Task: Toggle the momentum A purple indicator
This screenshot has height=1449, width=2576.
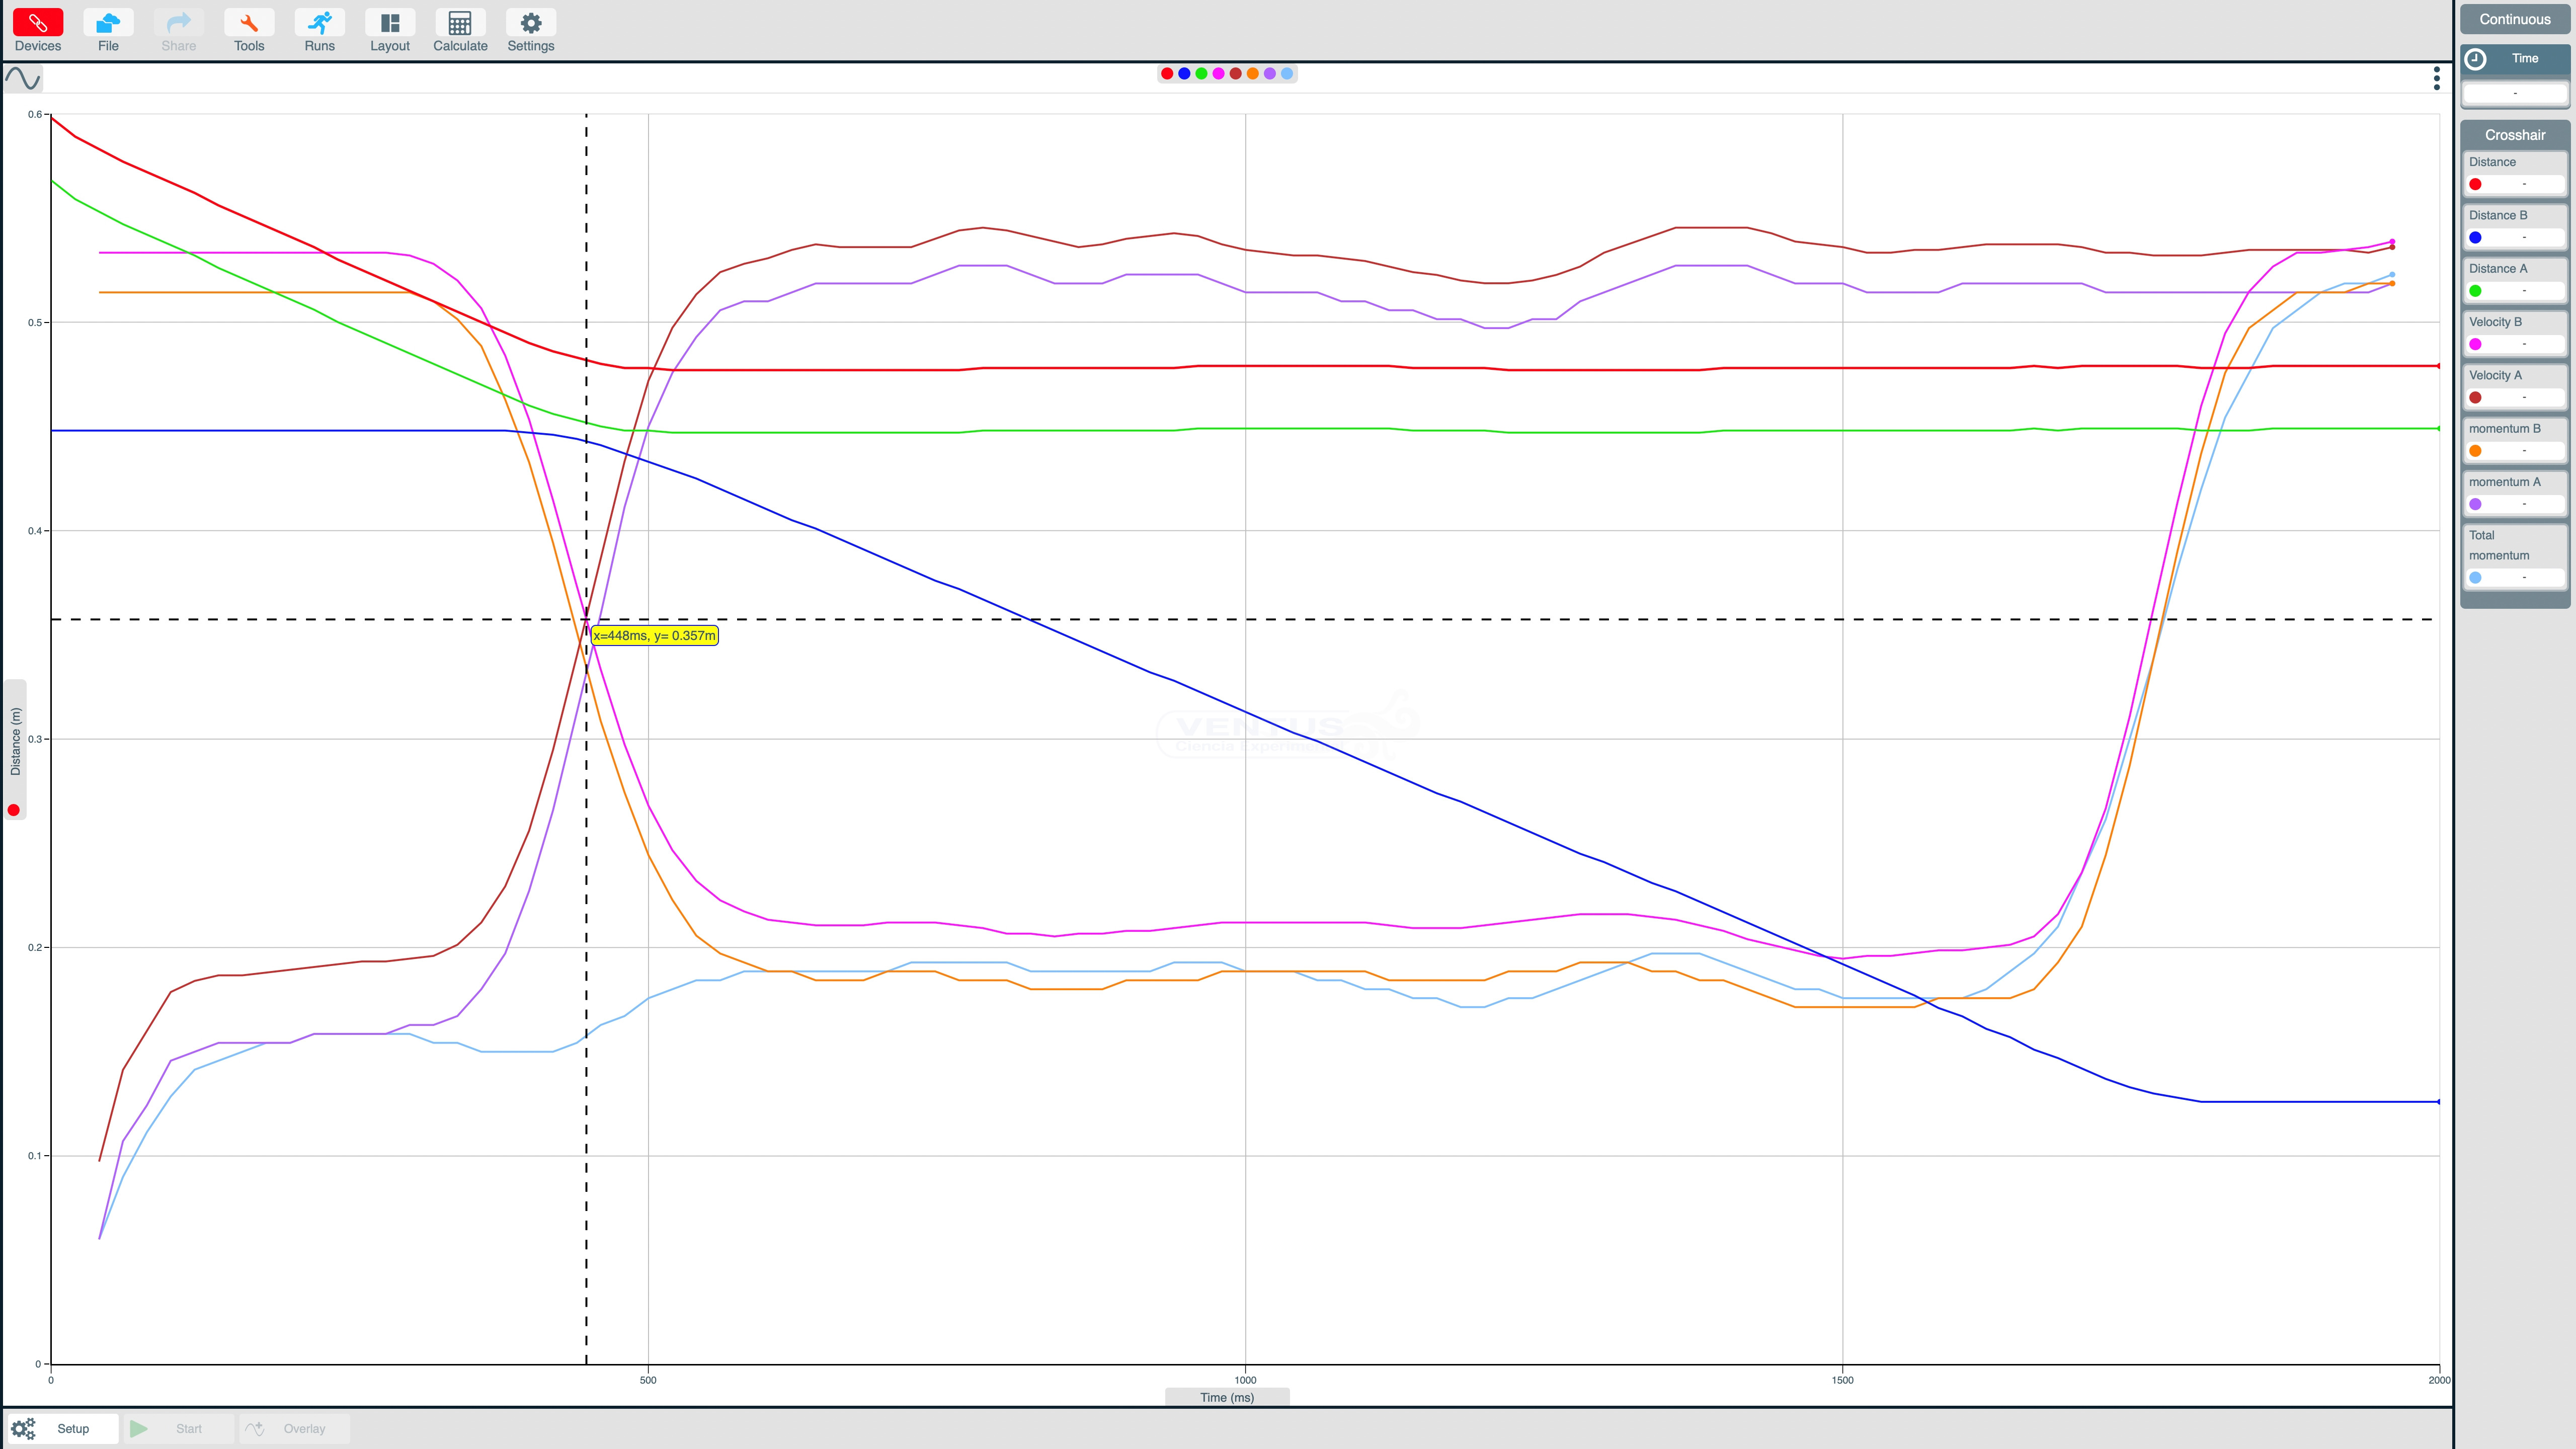Action: tap(2475, 504)
